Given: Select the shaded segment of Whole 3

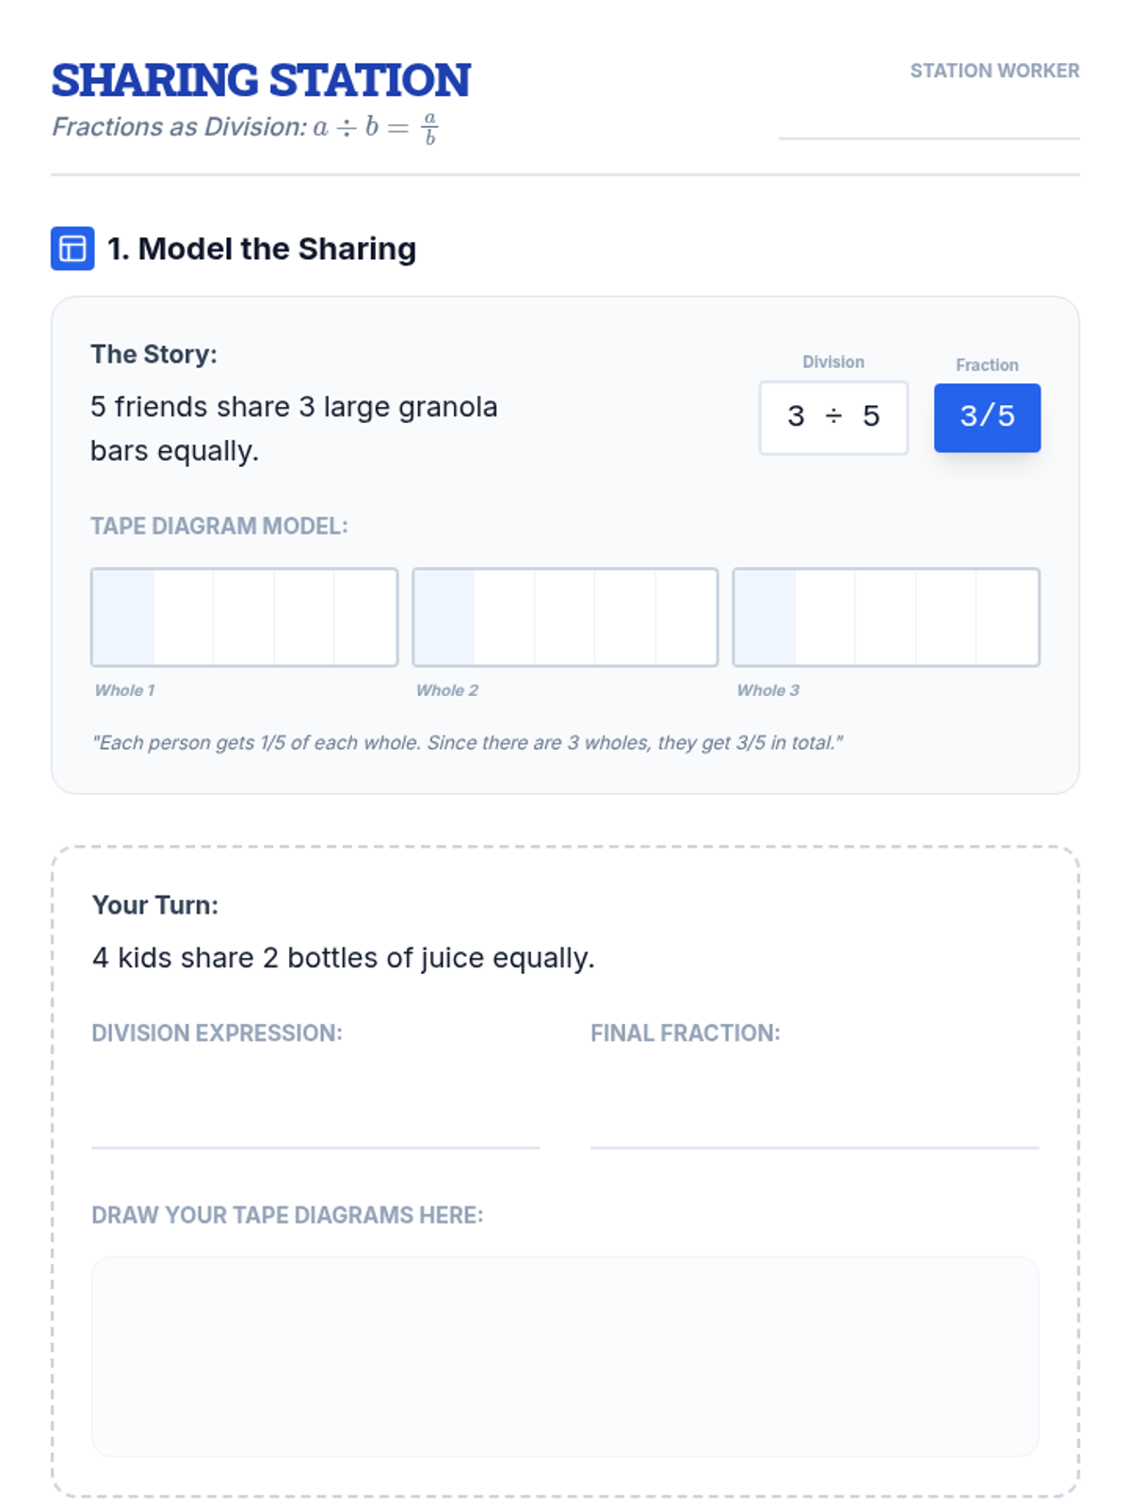Looking at the screenshot, I should (766, 618).
